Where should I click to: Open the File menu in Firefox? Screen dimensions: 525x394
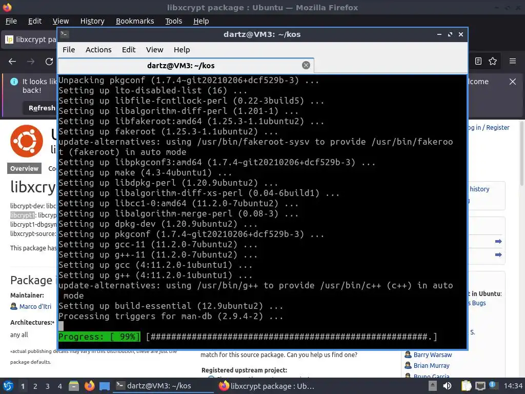click(x=11, y=21)
